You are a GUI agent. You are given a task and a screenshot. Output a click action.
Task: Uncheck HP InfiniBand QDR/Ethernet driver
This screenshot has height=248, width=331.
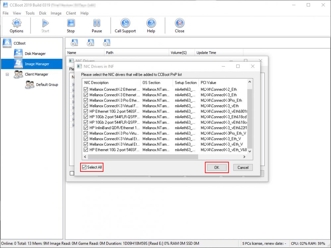(86, 128)
